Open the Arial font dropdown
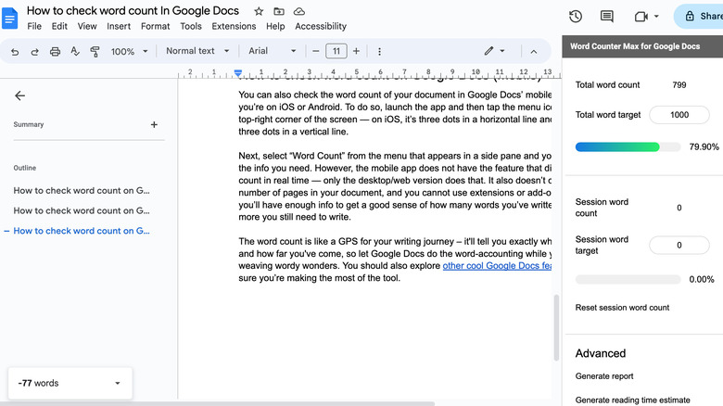This screenshot has width=723, height=406. 272,51
